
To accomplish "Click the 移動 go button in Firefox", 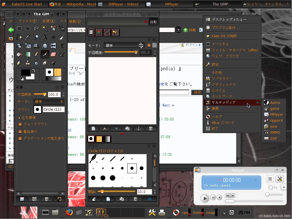I will pos(190,30).
